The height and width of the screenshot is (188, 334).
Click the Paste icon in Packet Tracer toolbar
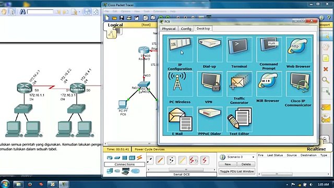[153, 18]
